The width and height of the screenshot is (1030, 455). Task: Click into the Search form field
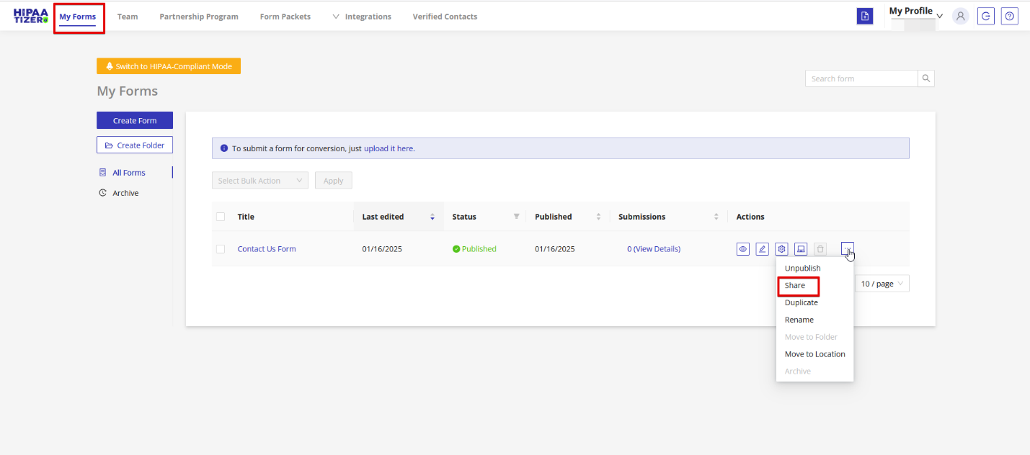point(861,78)
